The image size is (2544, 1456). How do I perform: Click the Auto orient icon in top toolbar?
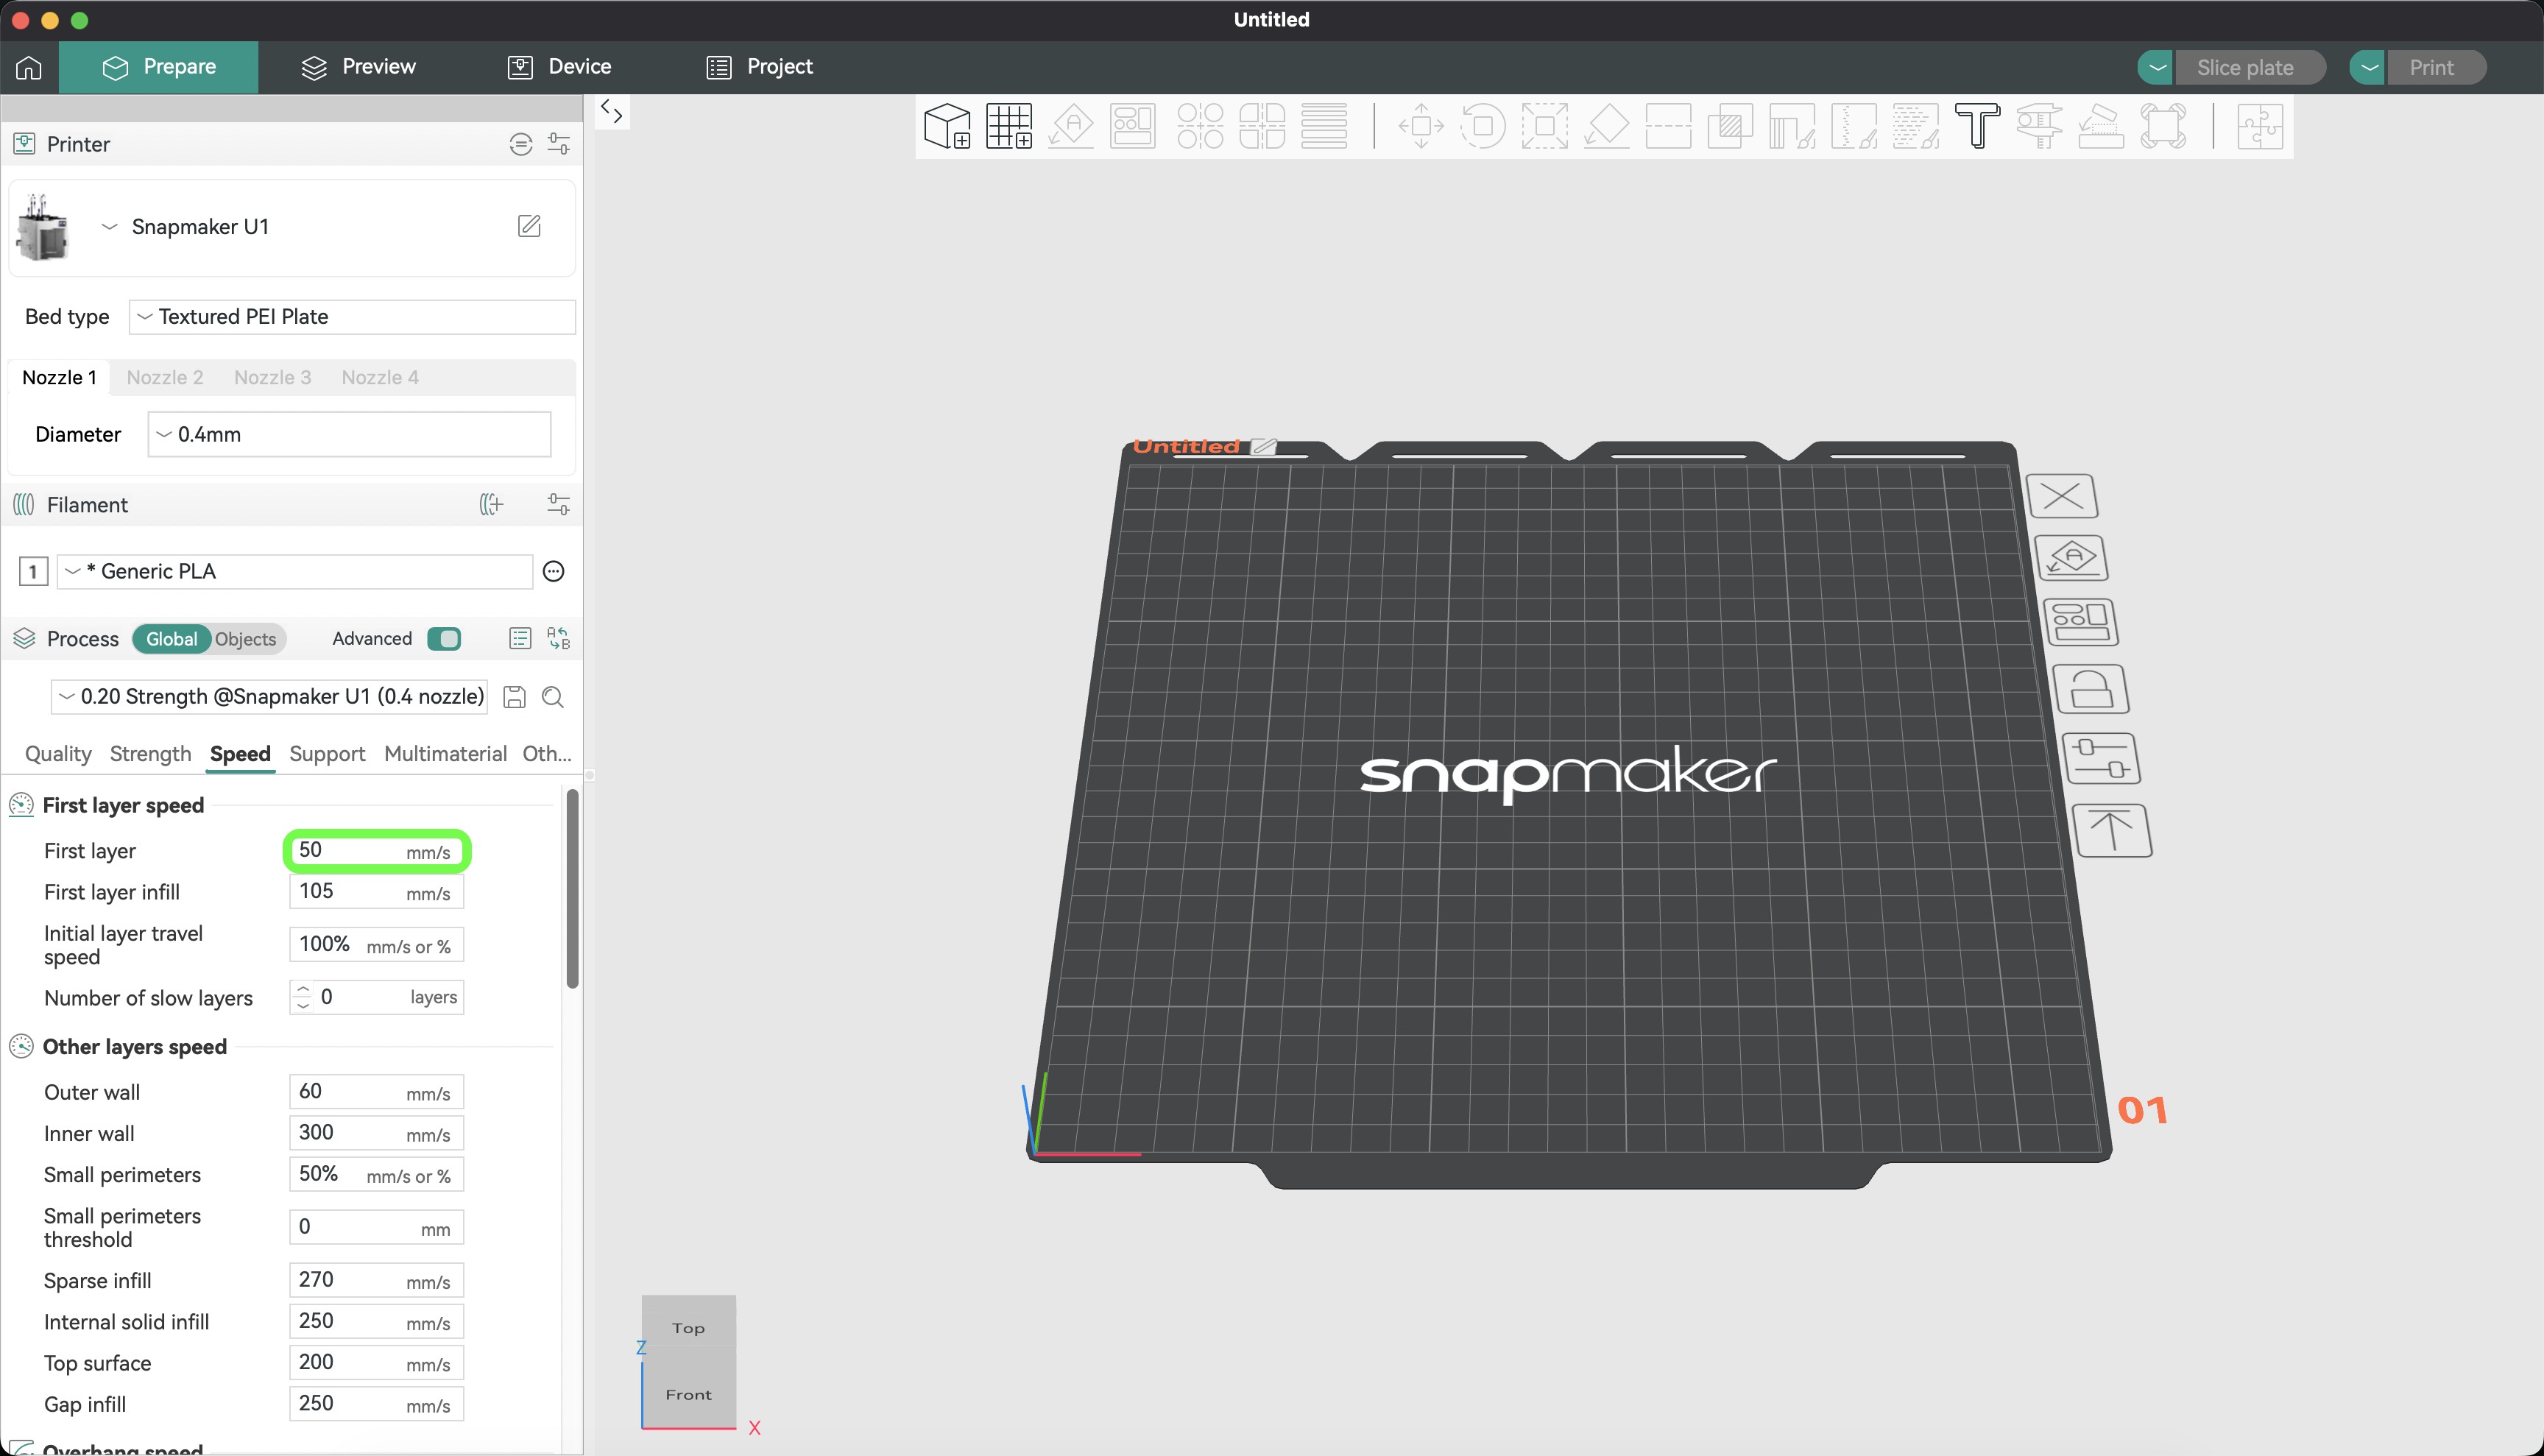(x=1071, y=126)
